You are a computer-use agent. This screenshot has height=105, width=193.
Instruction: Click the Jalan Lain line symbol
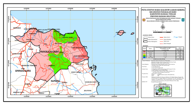(x=161, y=42)
